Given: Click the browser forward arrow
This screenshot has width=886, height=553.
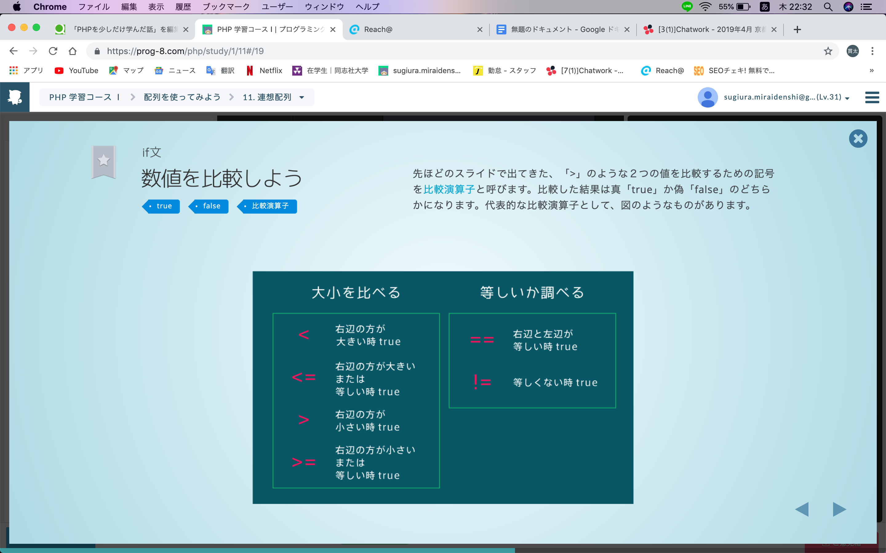Looking at the screenshot, I should tap(33, 51).
